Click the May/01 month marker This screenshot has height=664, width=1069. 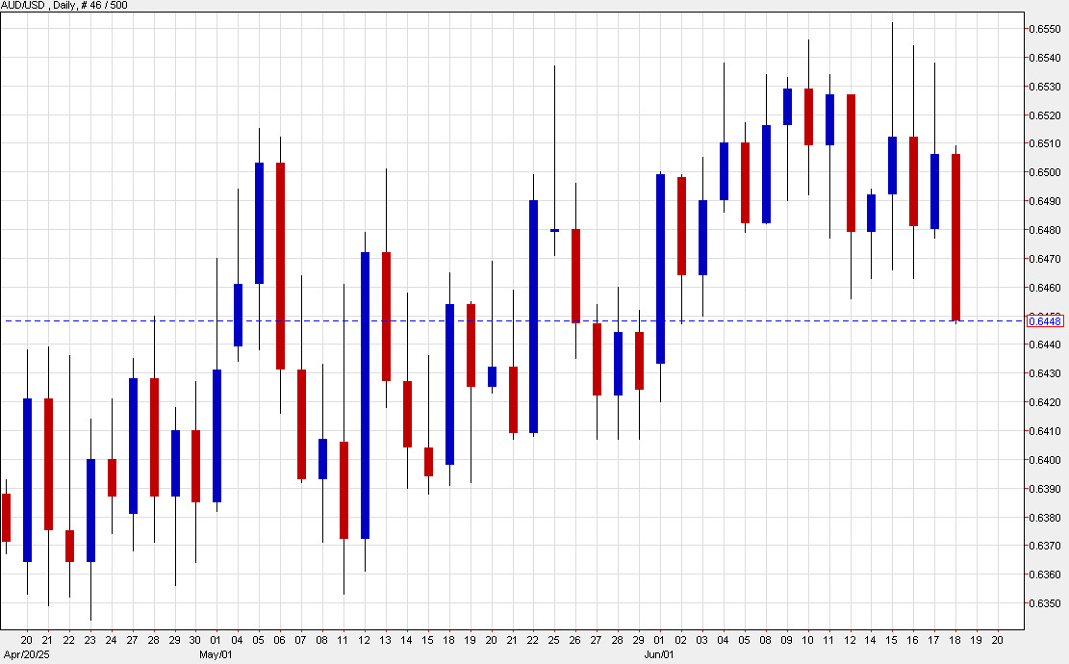[216, 653]
